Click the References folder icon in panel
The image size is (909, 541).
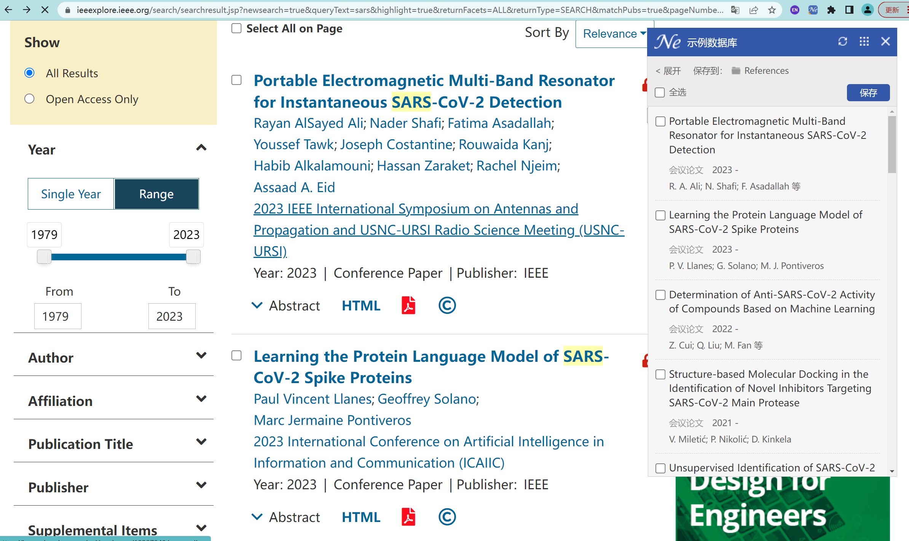click(x=736, y=71)
